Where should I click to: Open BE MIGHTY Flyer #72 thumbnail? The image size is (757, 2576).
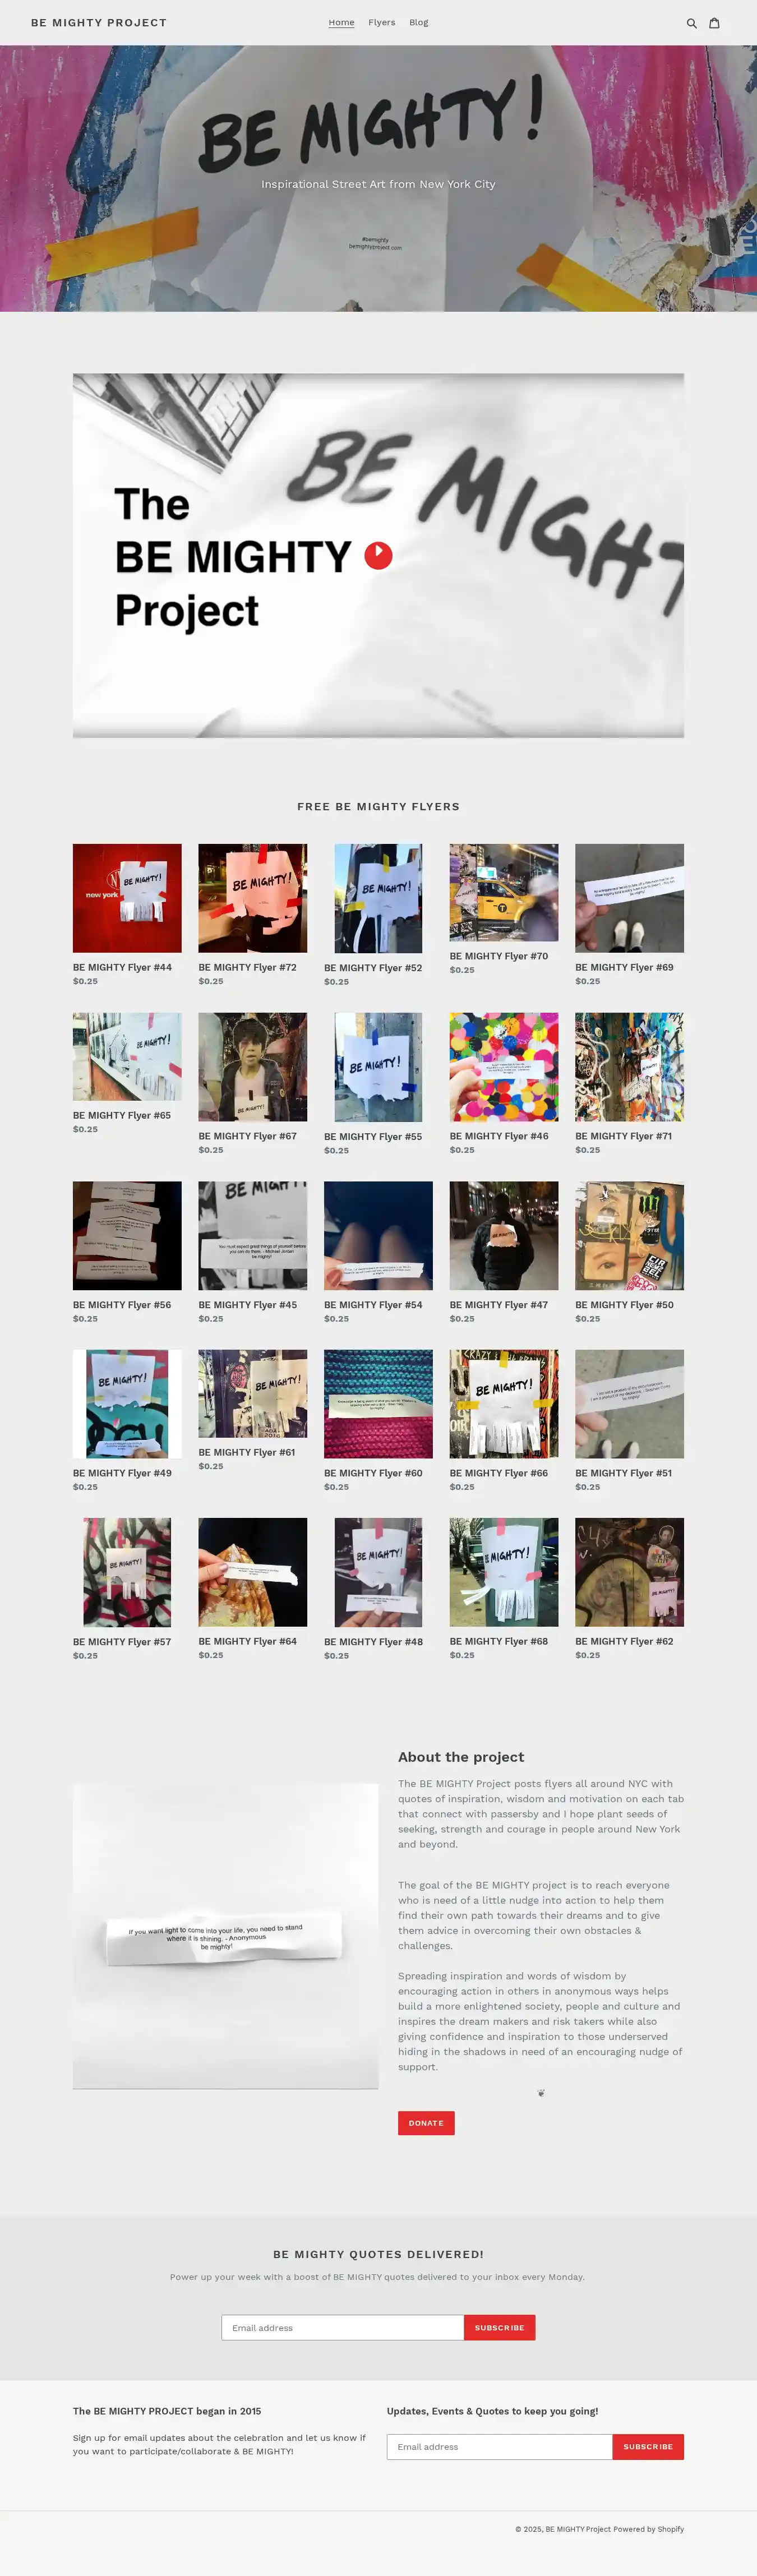(x=253, y=898)
